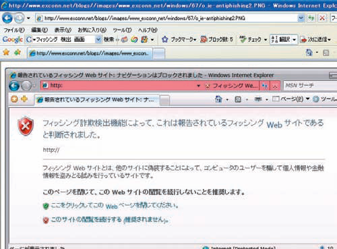Click the Print icon in the inner command bar
Screen dimensions: 337x249
coord(257,99)
